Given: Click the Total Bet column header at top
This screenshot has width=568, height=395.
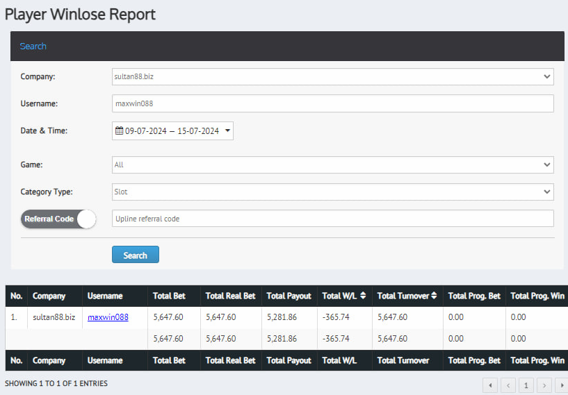Looking at the screenshot, I should point(169,296).
